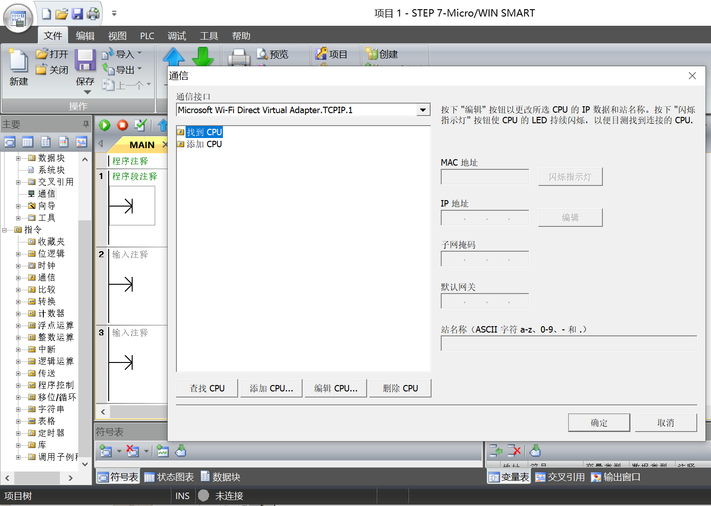The width and height of the screenshot is (711, 506).
Task: Click 取消 to cancel the dialog
Action: pyautogui.click(x=666, y=423)
